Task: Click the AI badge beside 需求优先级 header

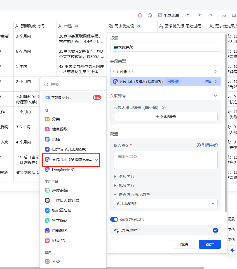Action: [139, 26]
